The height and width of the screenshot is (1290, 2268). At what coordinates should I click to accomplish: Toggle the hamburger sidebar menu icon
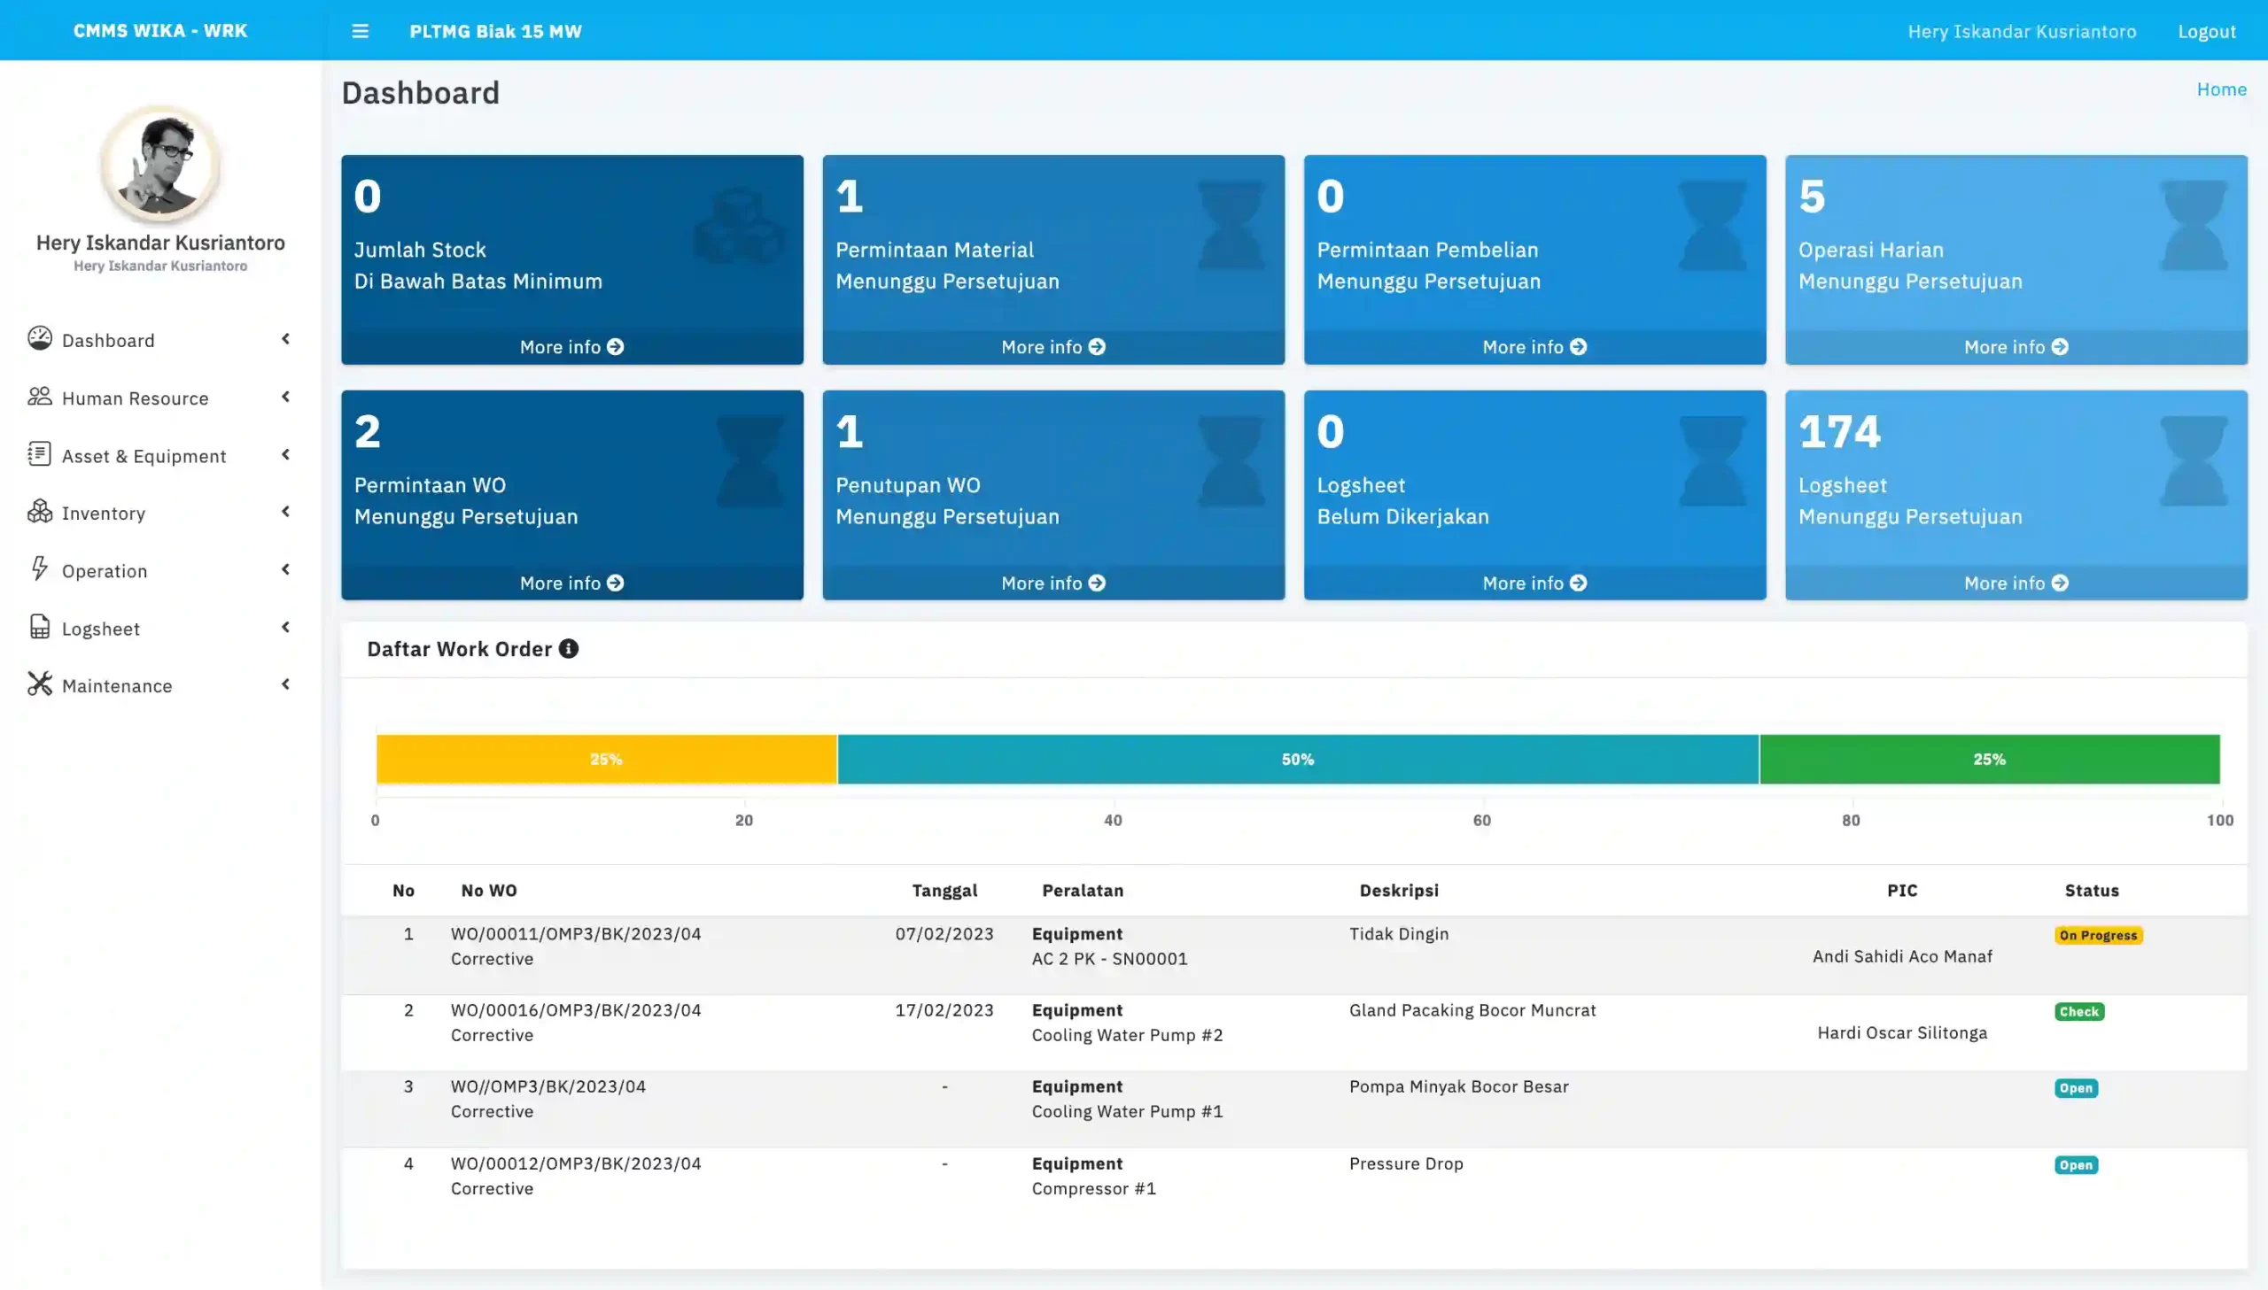tap(360, 31)
